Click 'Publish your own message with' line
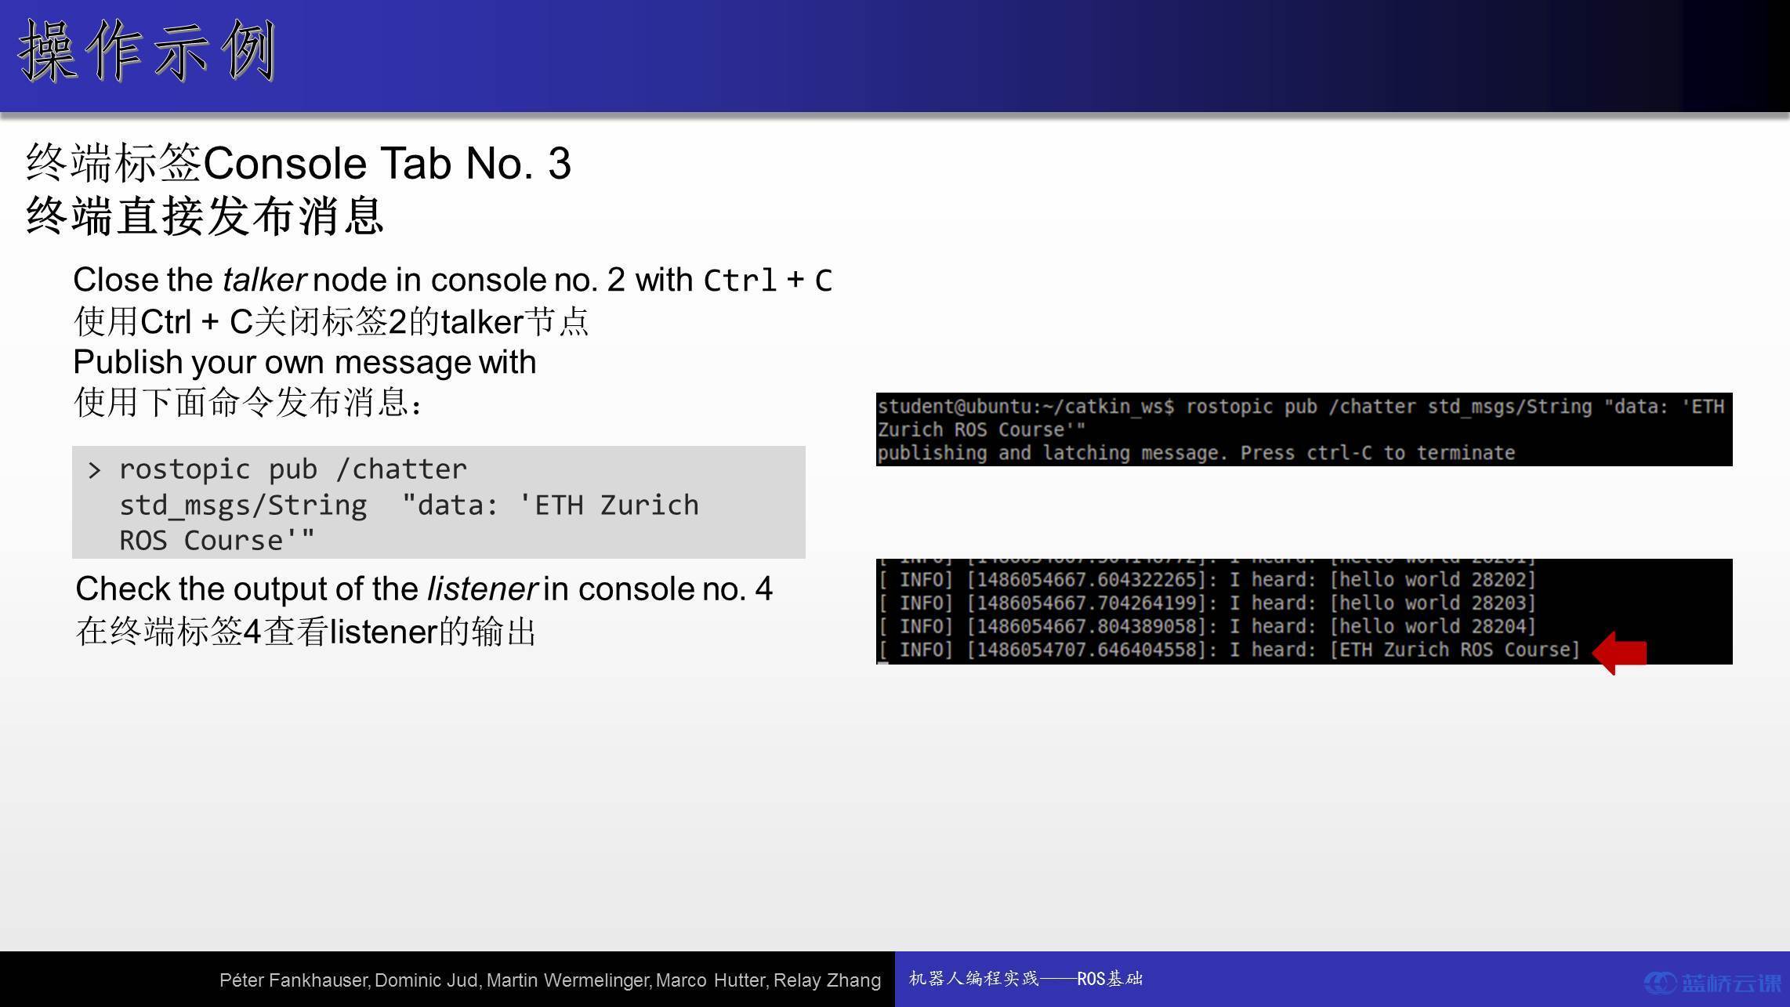This screenshot has width=1790, height=1007. (x=304, y=362)
